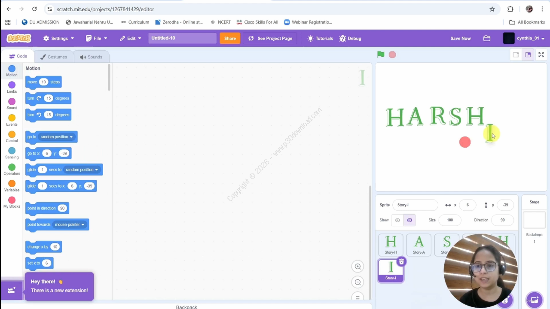Select the My Blocks category
550x309 pixels.
point(12,202)
